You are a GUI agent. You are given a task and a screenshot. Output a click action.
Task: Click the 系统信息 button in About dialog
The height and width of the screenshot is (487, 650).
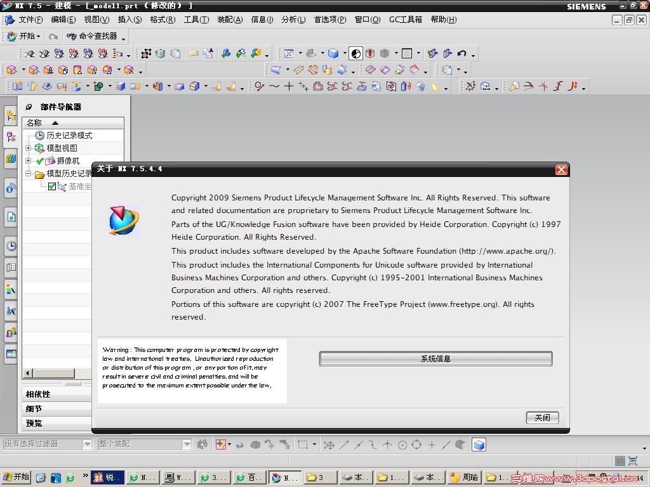coord(435,359)
